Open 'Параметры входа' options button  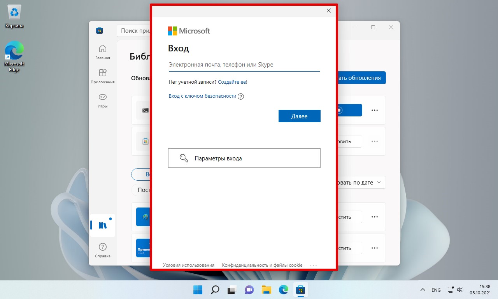244,158
